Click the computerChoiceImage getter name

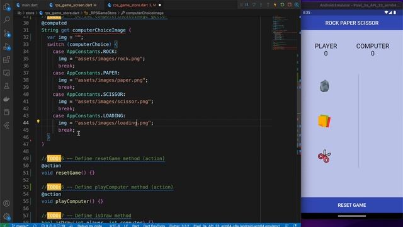99,30
